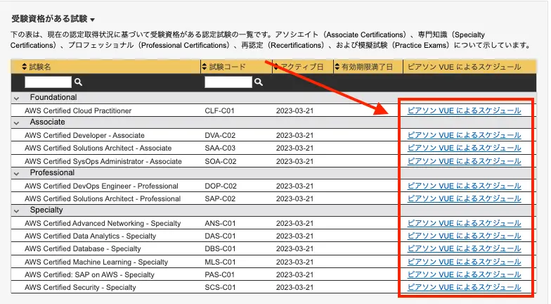
Task: Click 'AWS Certified Developer - Associate' exam name
Action: (84, 135)
